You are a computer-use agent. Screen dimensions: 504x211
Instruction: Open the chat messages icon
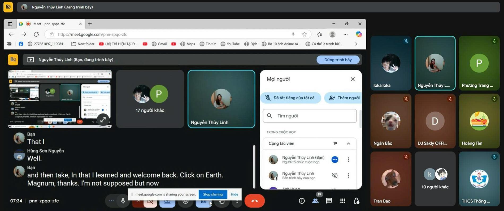329,201
